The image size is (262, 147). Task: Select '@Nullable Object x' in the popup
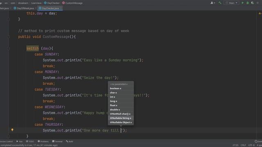121,122
